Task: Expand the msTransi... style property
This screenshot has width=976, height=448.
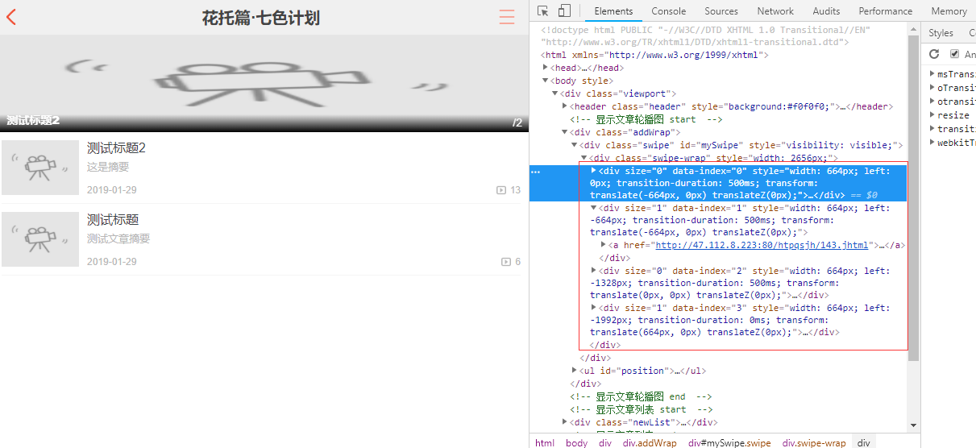Action: click(931, 74)
